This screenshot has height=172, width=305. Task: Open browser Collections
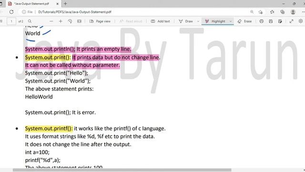[283, 12]
